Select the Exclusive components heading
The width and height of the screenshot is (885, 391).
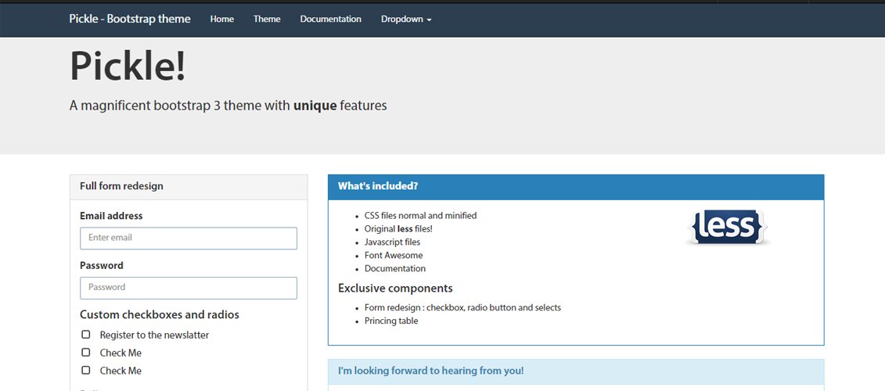pyautogui.click(x=395, y=289)
